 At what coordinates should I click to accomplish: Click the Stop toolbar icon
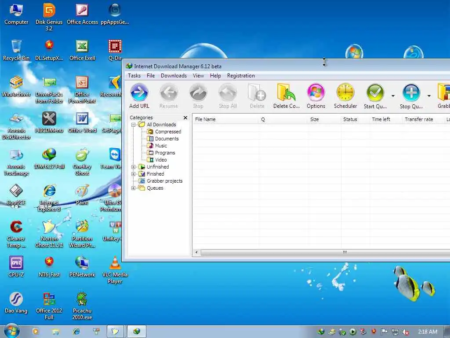click(198, 92)
